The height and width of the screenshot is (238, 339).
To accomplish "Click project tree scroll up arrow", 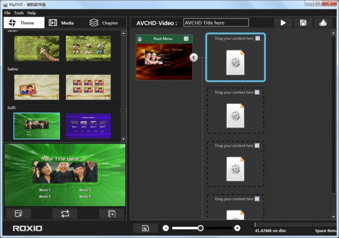I will [333, 33].
